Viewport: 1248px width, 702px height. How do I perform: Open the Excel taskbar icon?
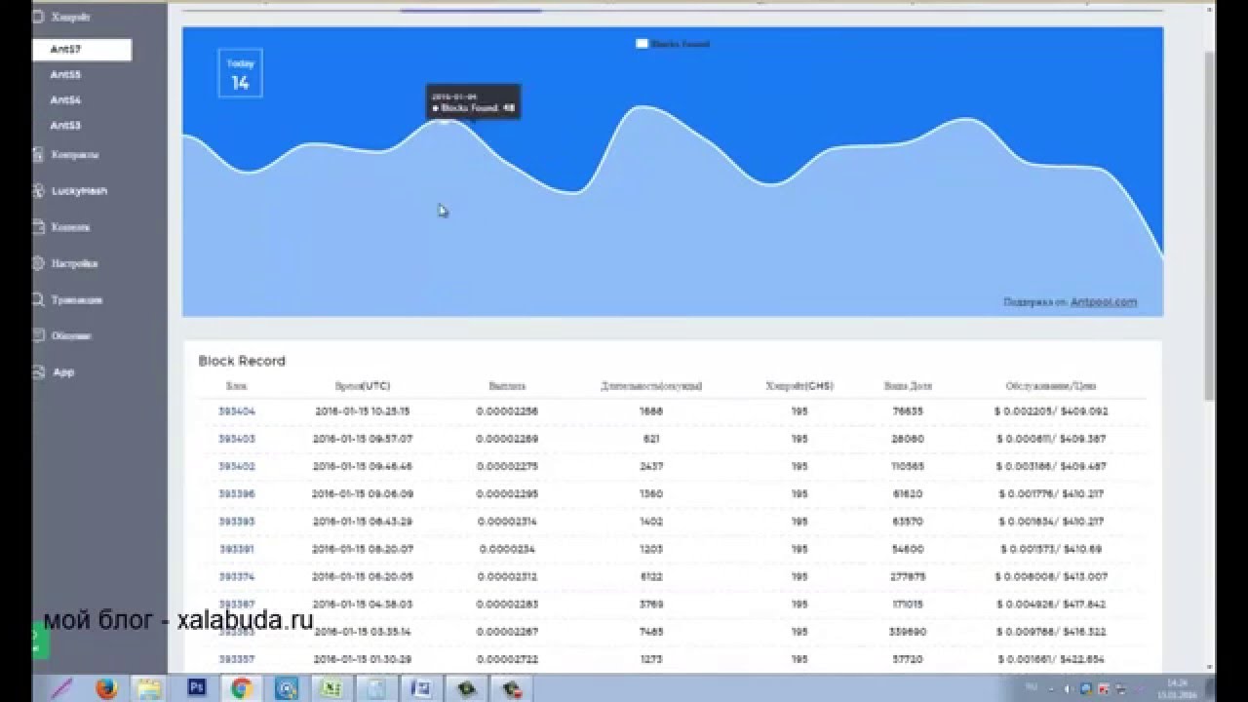pyautogui.click(x=332, y=688)
